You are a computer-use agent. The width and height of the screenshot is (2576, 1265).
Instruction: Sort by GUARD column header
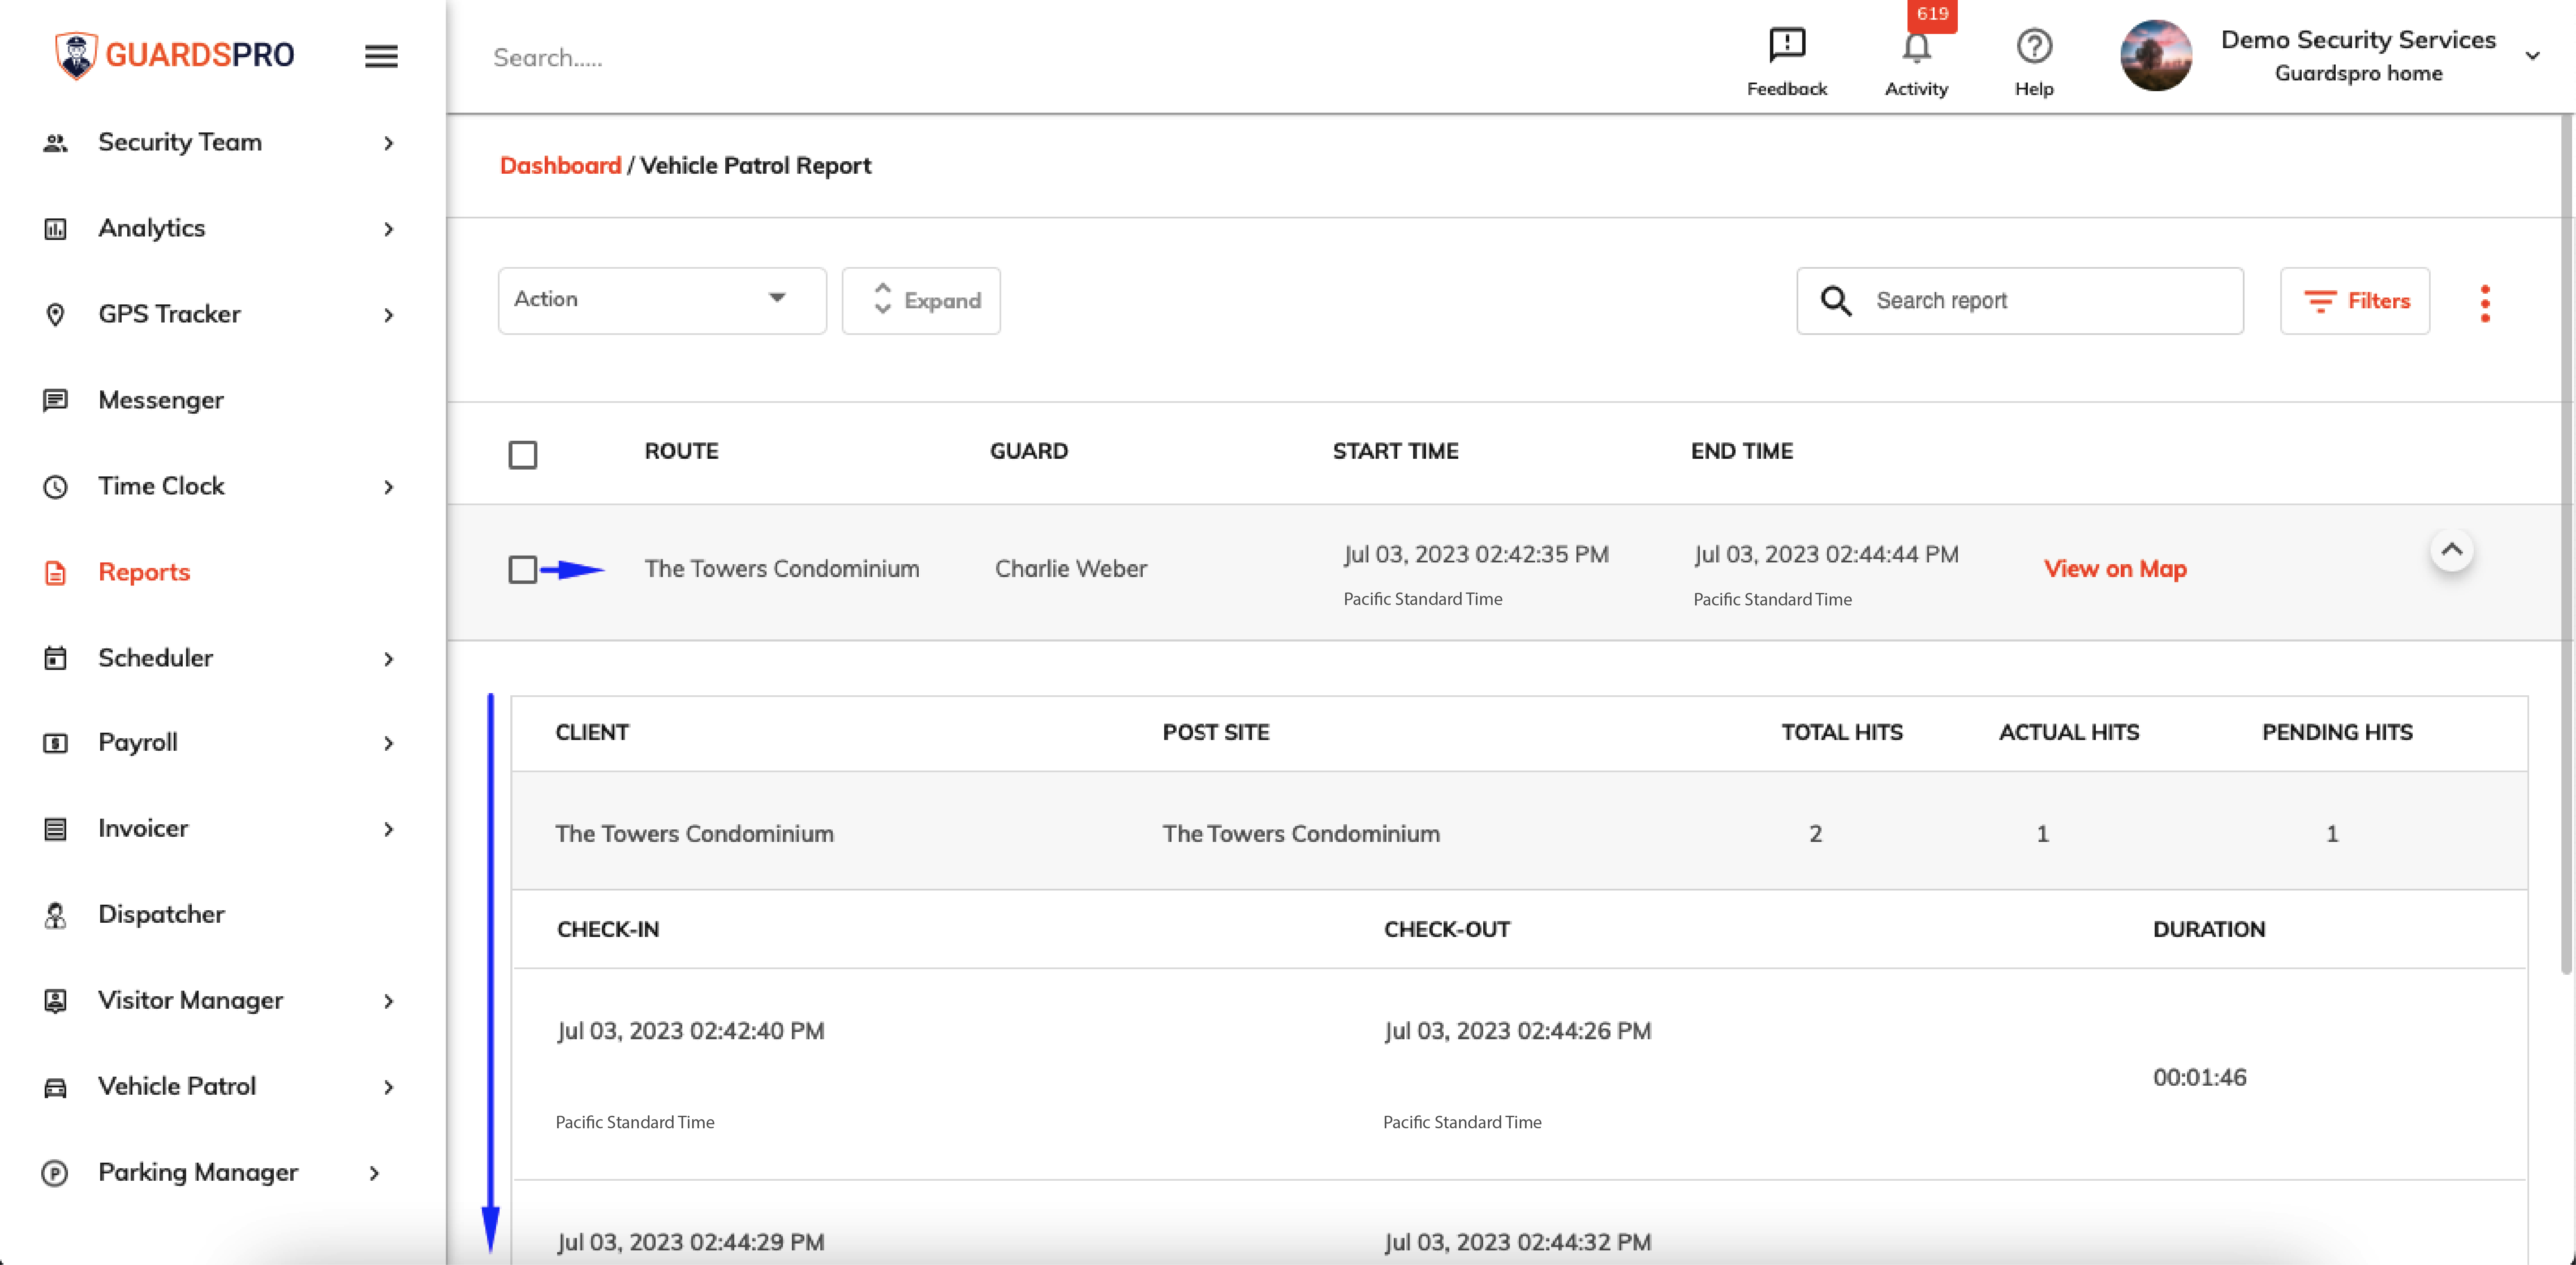[x=1029, y=452]
